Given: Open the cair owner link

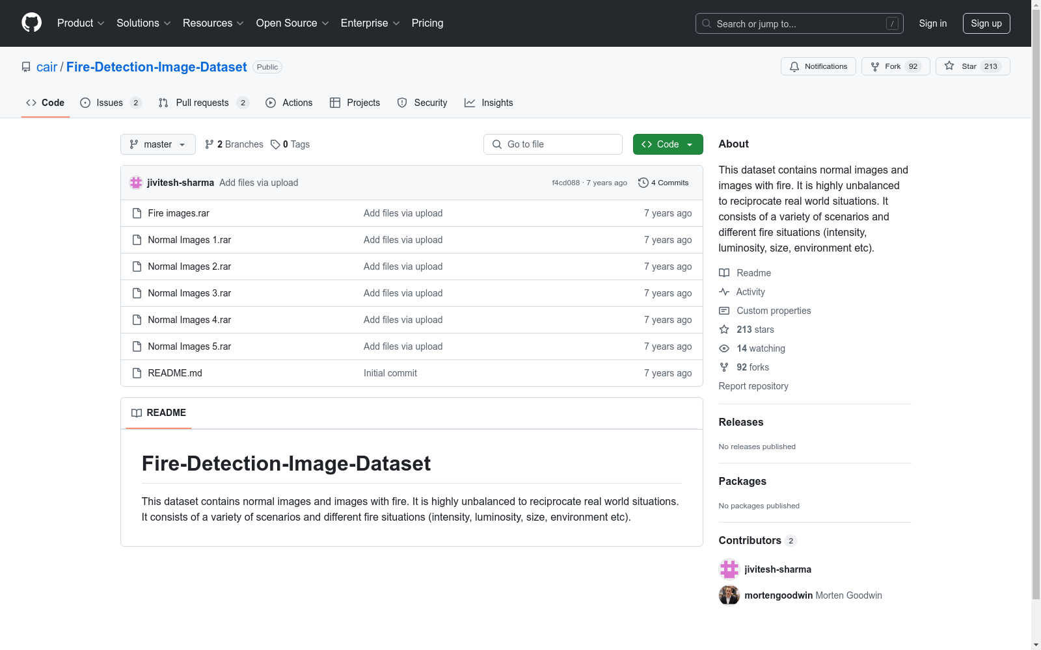Looking at the screenshot, I should click(47, 67).
